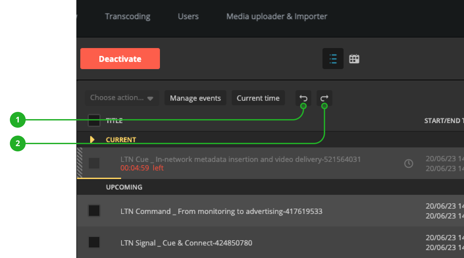Check the LTN Signal event checkbox

pyautogui.click(x=94, y=243)
